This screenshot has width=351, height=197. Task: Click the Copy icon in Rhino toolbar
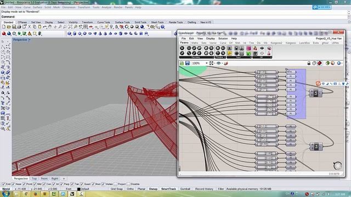click(35, 27)
